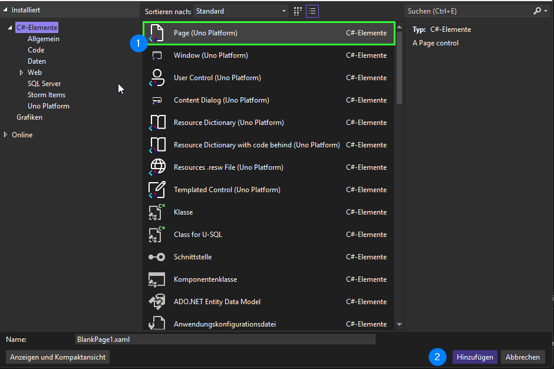Collapse the C#-Elemente tree node
The image size is (554, 369).
10,28
